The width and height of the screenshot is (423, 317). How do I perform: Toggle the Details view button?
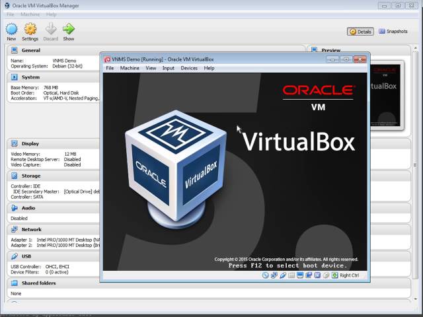coord(360,31)
